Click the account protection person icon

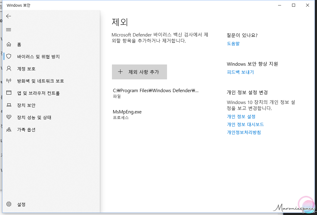[9, 68]
